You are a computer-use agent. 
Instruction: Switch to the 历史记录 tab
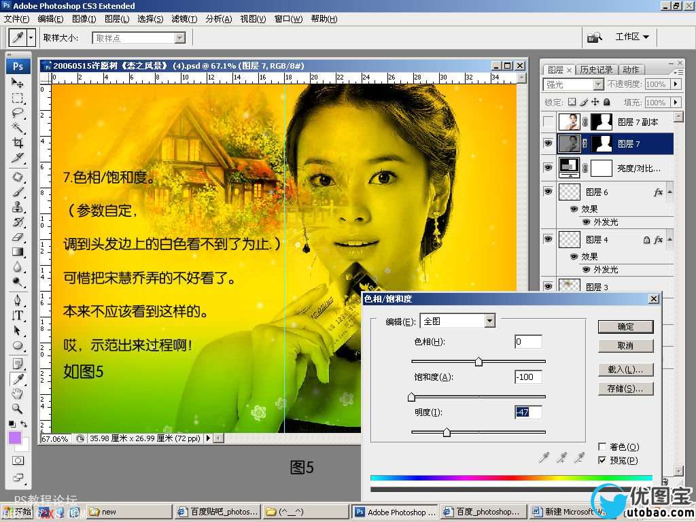pos(596,70)
